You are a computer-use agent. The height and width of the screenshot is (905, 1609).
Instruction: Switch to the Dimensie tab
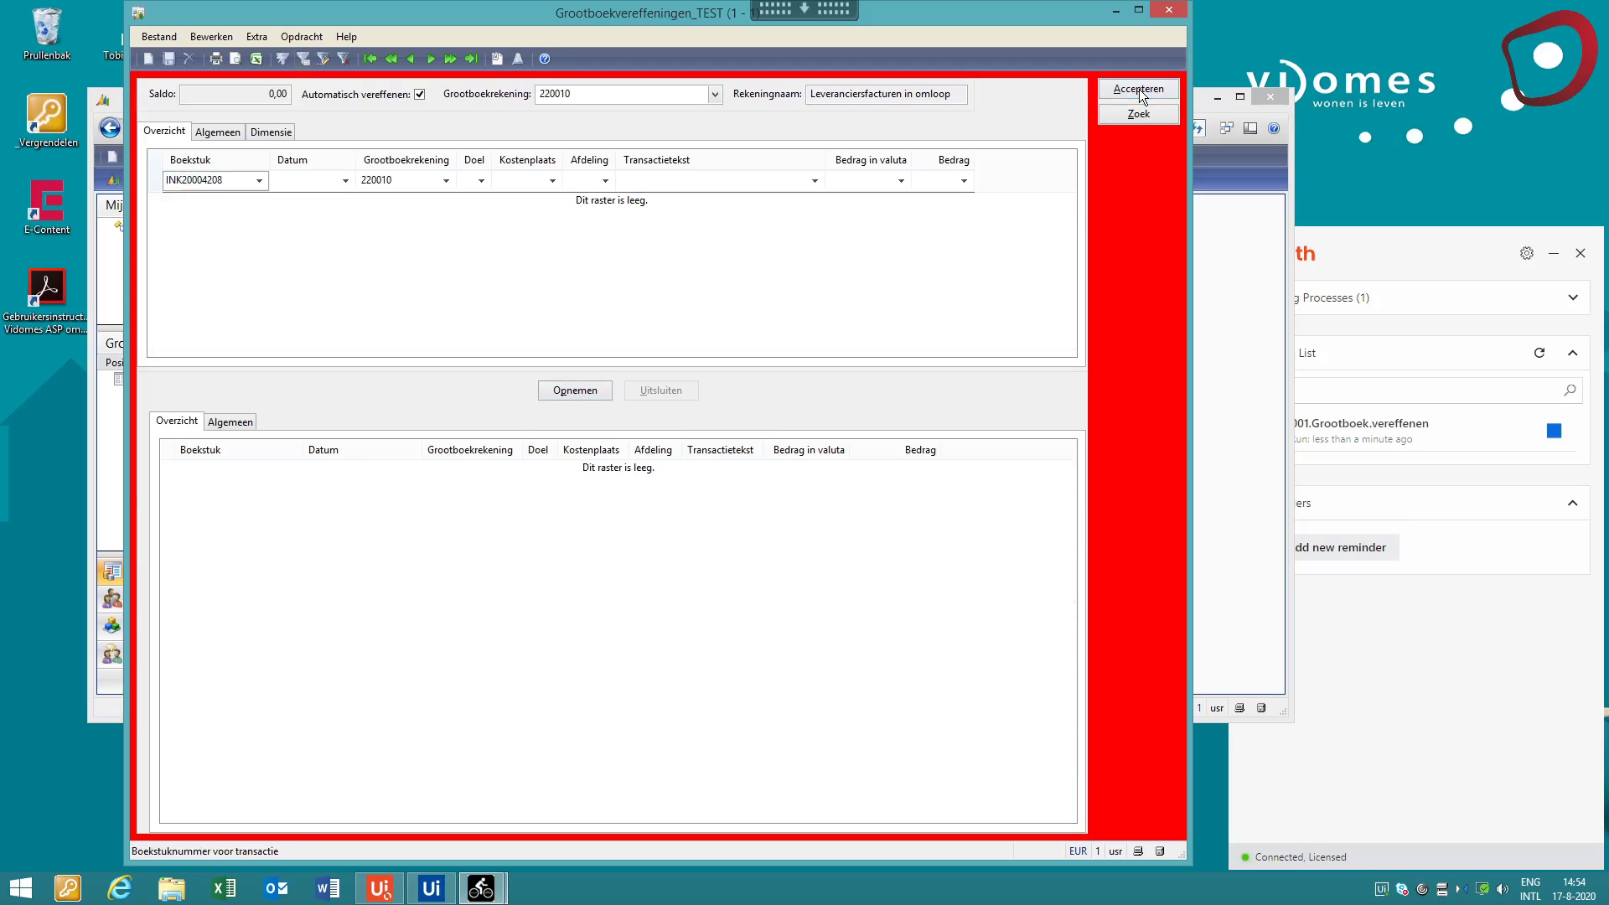coord(271,132)
